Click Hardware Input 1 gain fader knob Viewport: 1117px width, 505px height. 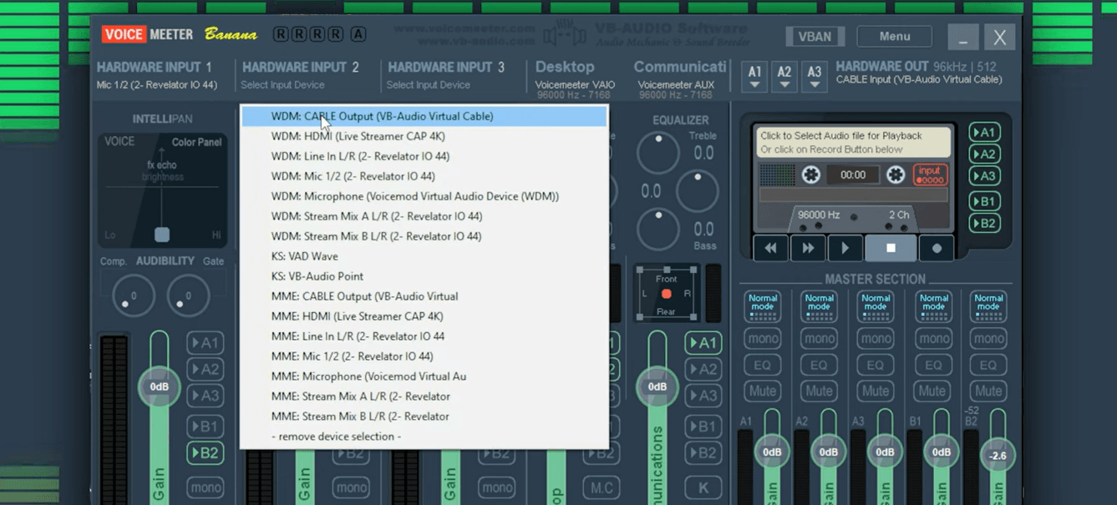[x=159, y=387]
